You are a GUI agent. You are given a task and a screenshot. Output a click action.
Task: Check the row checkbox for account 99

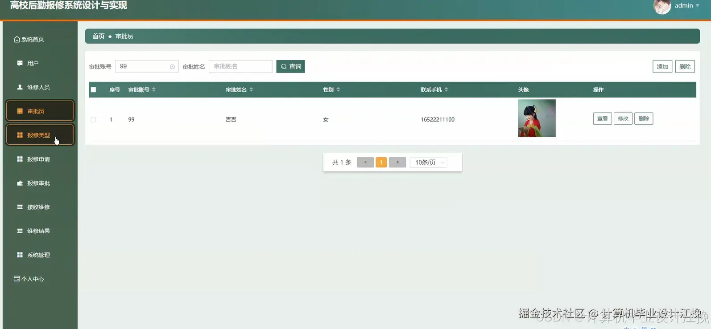click(93, 119)
